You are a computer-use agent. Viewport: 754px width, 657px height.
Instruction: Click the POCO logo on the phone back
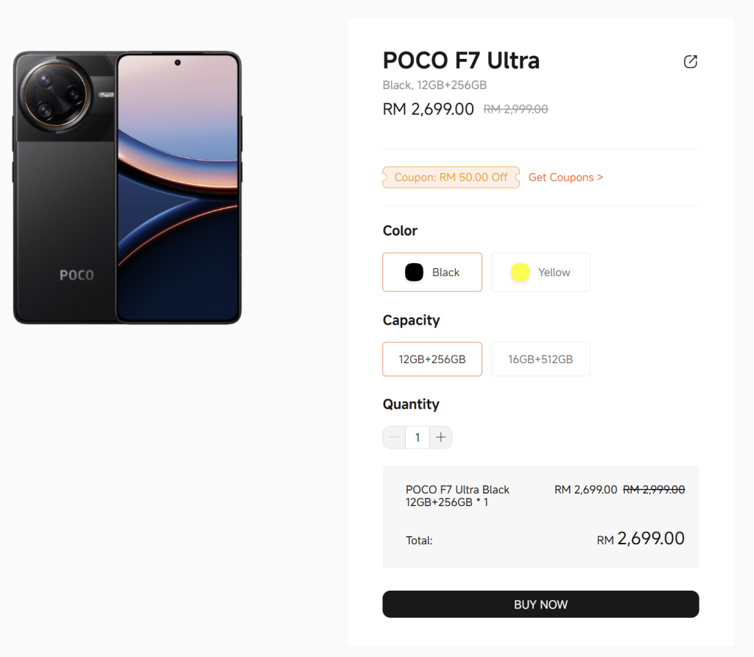77,275
